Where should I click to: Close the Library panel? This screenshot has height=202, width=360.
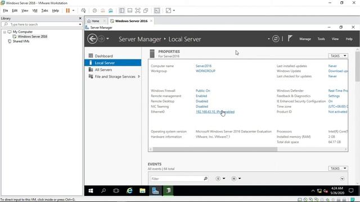coord(80,19)
